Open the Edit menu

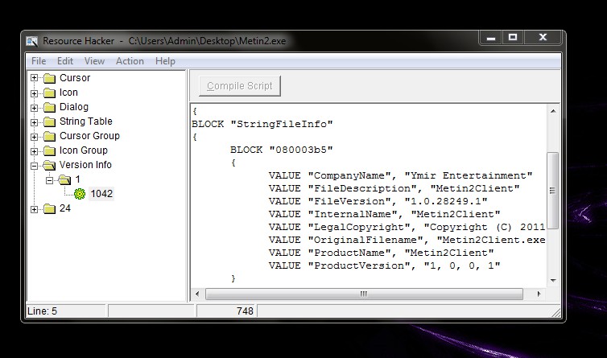click(x=65, y=61)
